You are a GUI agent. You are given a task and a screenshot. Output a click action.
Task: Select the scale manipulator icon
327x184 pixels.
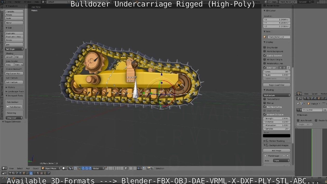(x=90, y=168)
